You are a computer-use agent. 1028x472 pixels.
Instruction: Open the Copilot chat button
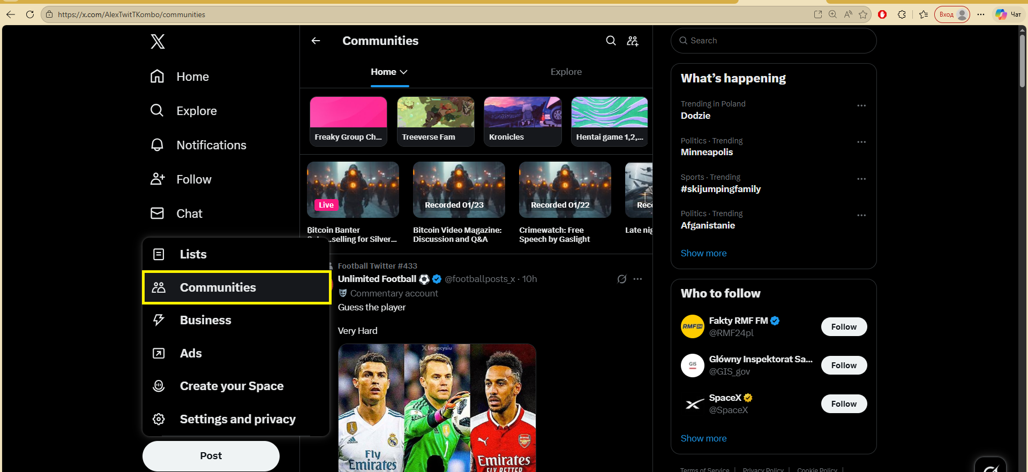1008,14
